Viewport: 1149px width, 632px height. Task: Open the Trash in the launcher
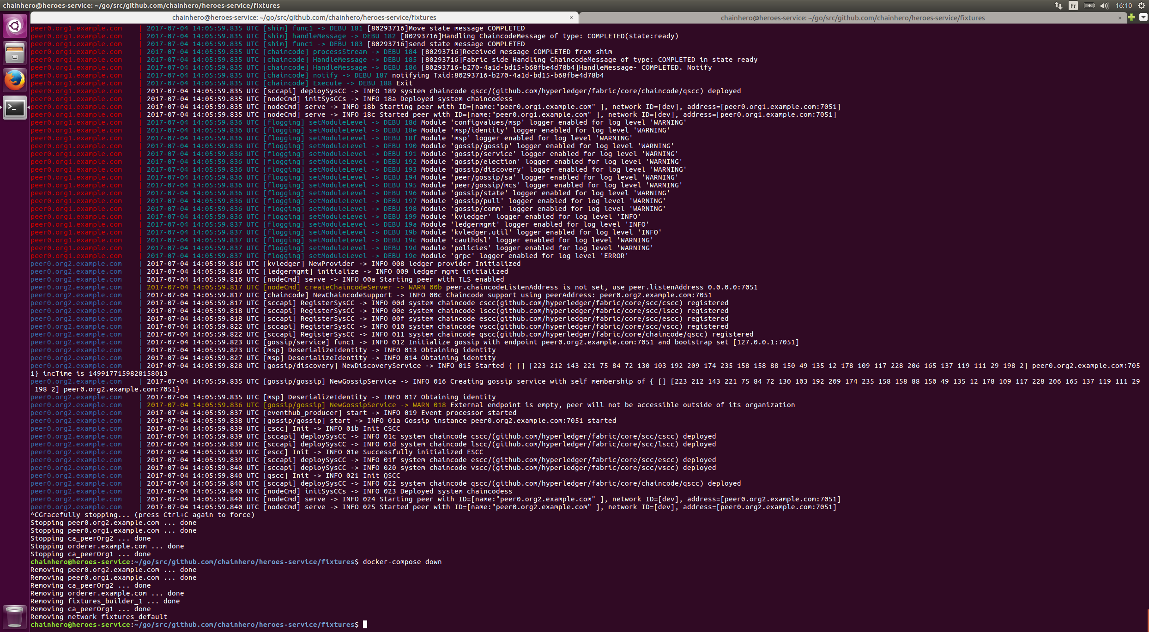tap(15, 616)
